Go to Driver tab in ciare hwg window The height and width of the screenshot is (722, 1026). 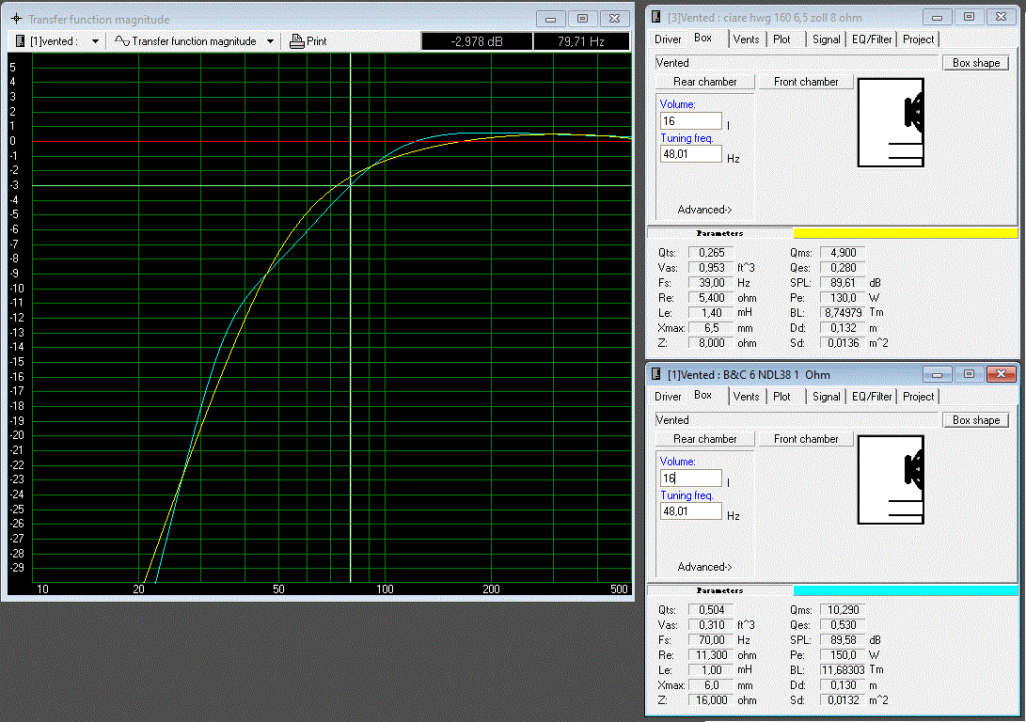pos(668,39)
